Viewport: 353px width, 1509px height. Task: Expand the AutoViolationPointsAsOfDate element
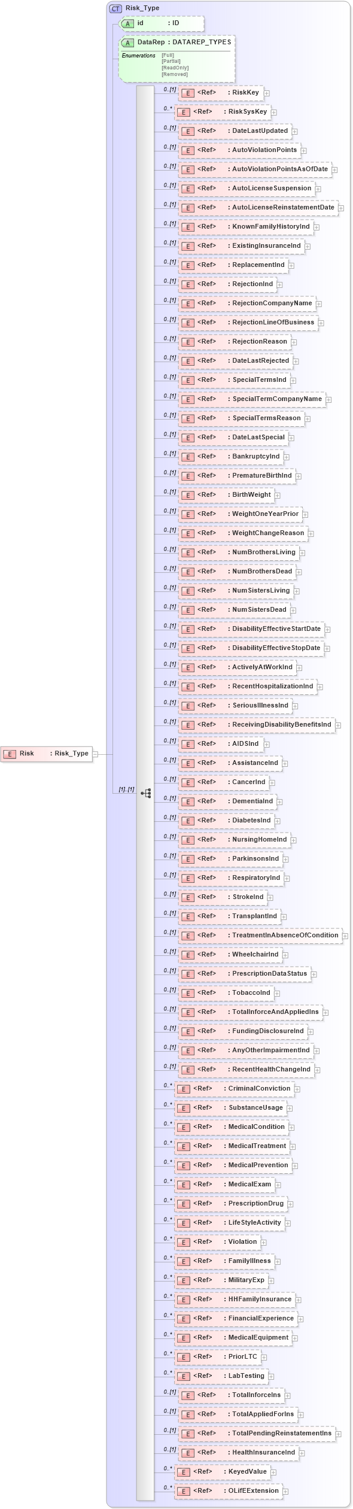point(334,170)
